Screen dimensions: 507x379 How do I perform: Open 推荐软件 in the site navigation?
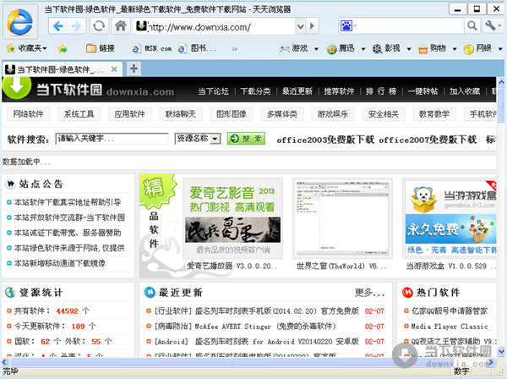[339, 91]
